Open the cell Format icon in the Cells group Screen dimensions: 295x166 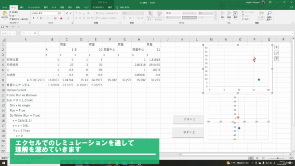click(x=236, y=13)
